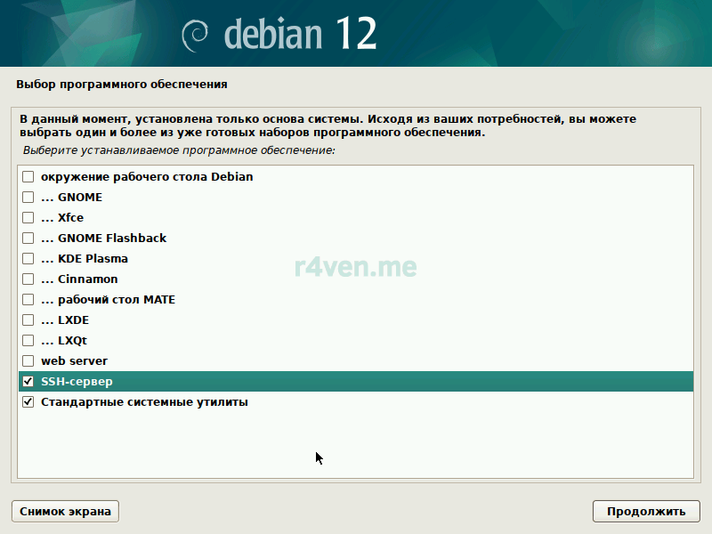Viewport: 712px width, 534px height.
Task: Click the '... Xfce' row text
Action: click(x=62, y=217)
